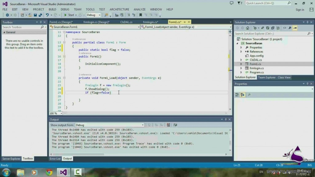Screen dimensions: 315x177
Task: Open the BUILD menu
Action: point(52,10)
